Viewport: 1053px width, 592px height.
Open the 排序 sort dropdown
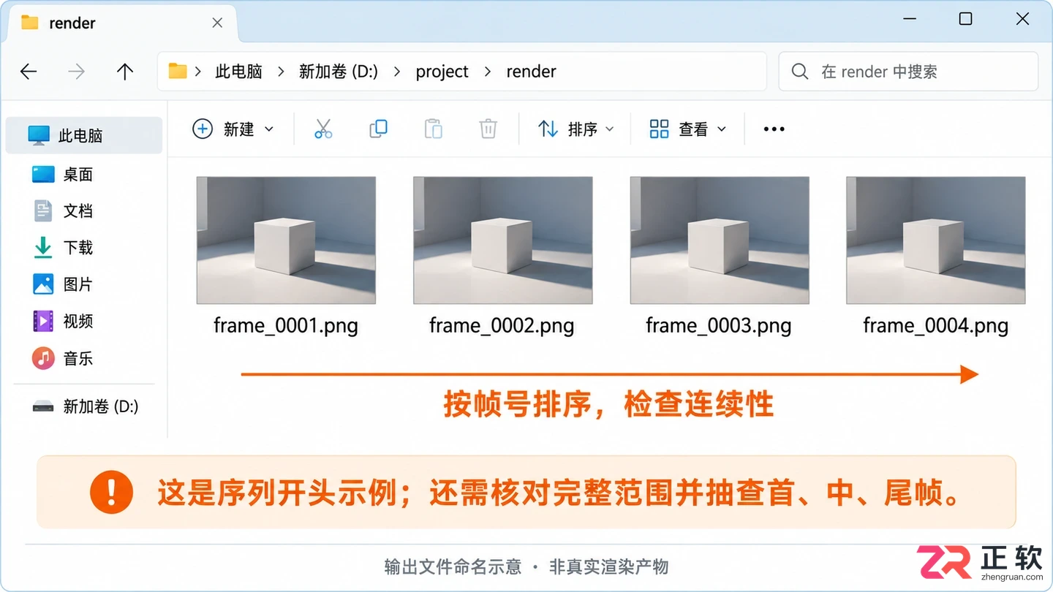click(x=575, y=129)
